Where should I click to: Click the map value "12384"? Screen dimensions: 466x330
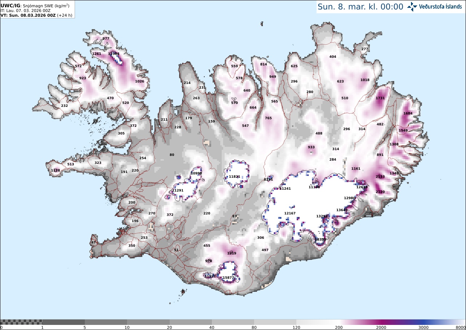114,54
